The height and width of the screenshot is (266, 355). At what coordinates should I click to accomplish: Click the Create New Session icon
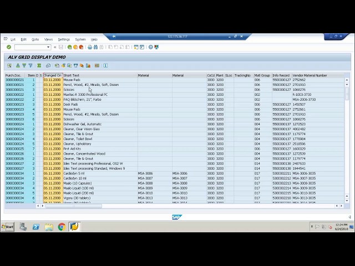(136, 47)
